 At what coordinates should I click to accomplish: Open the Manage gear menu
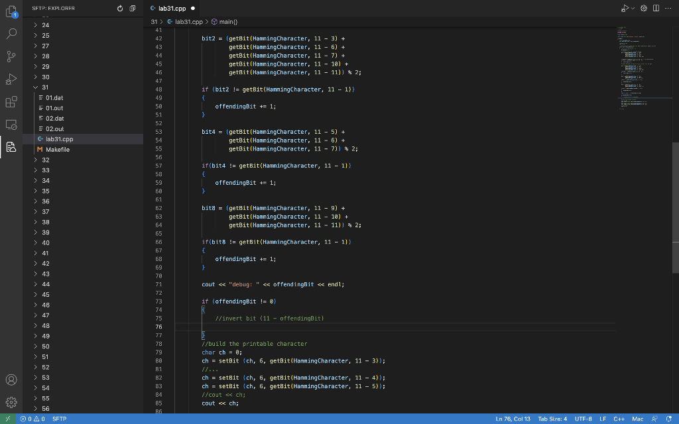click(x=11, y=403)
